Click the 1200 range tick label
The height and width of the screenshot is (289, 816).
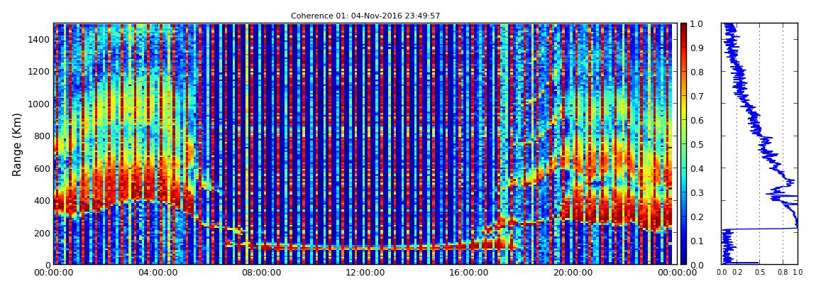click(38, 72)
